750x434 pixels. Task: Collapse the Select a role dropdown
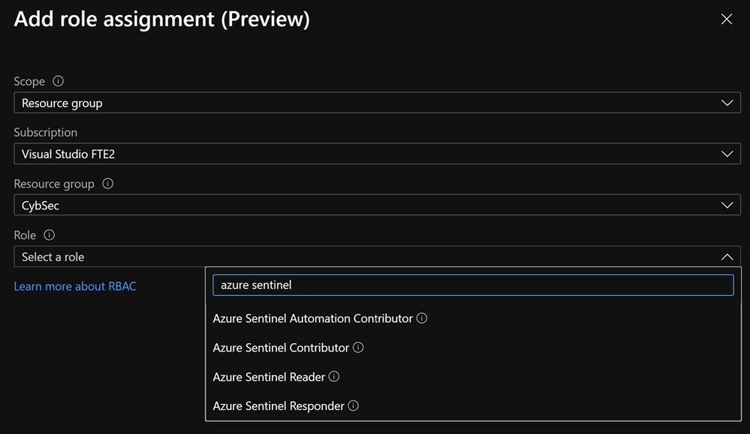coord(726,257)
